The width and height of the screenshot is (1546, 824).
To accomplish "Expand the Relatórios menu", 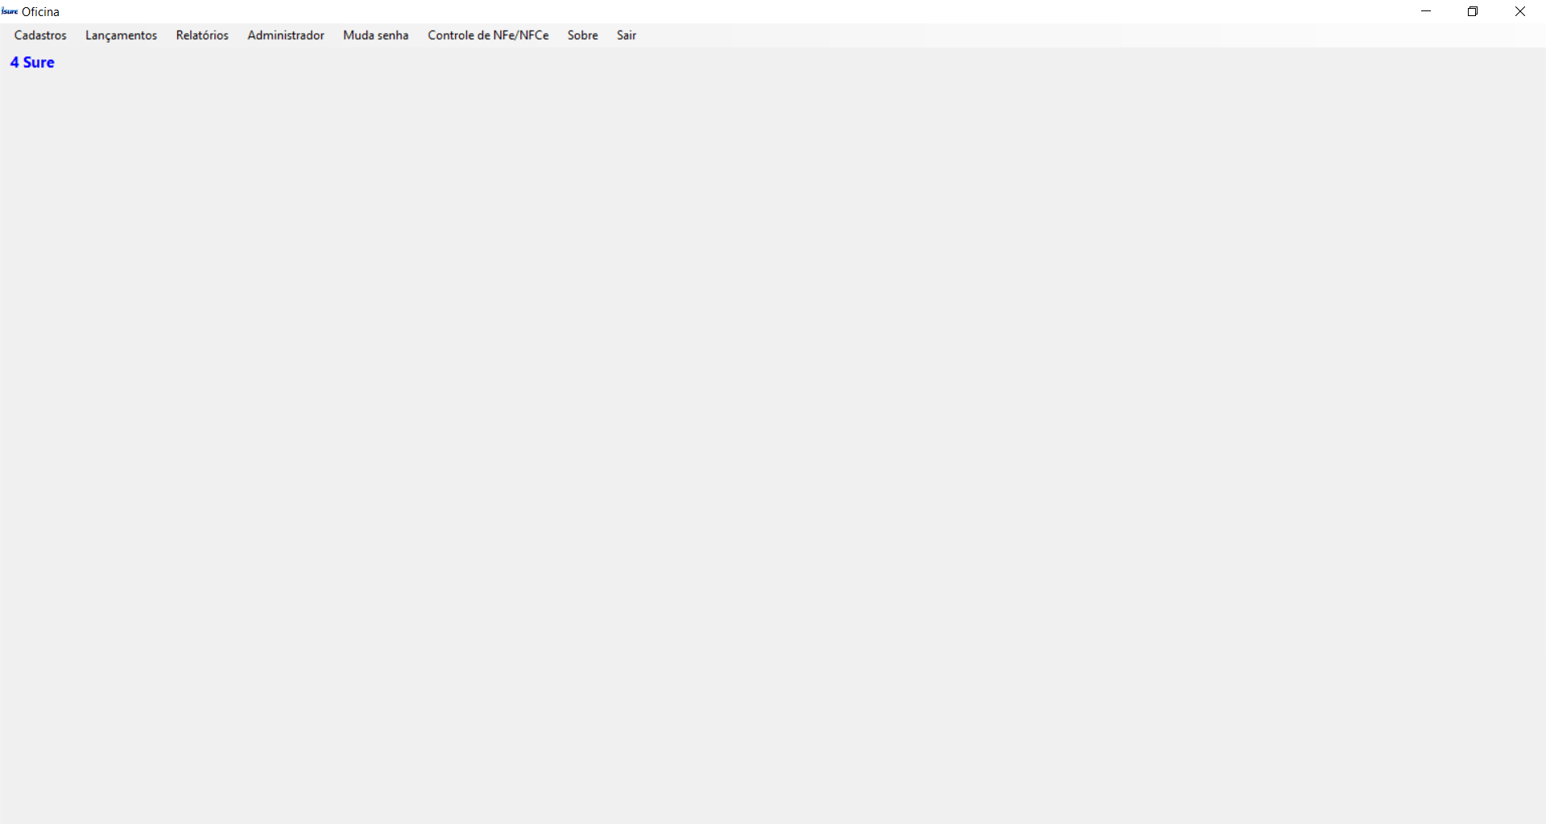I will pyautogui.click(x=202, y=35).
